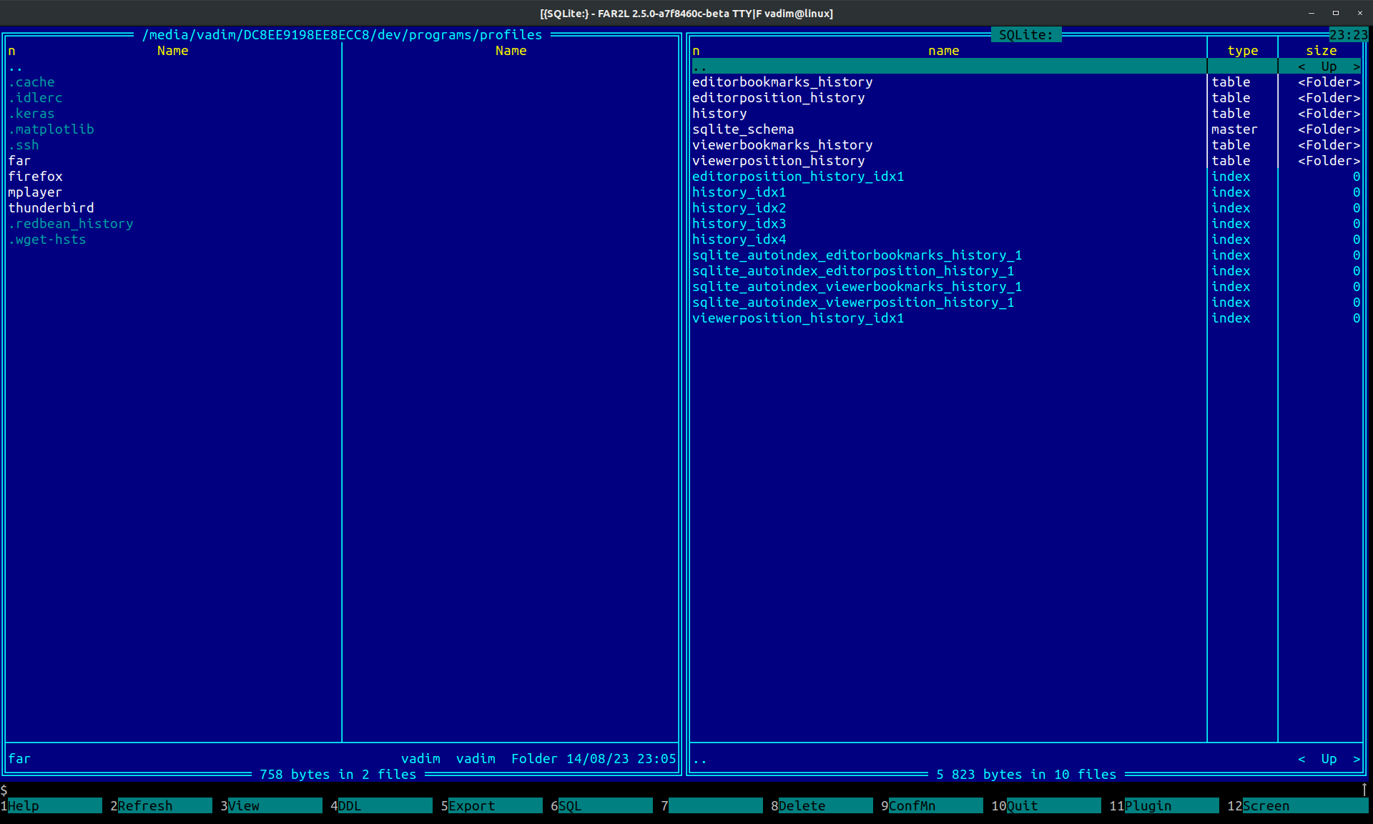Select the editorbookmarks_history table

(782, 82)
